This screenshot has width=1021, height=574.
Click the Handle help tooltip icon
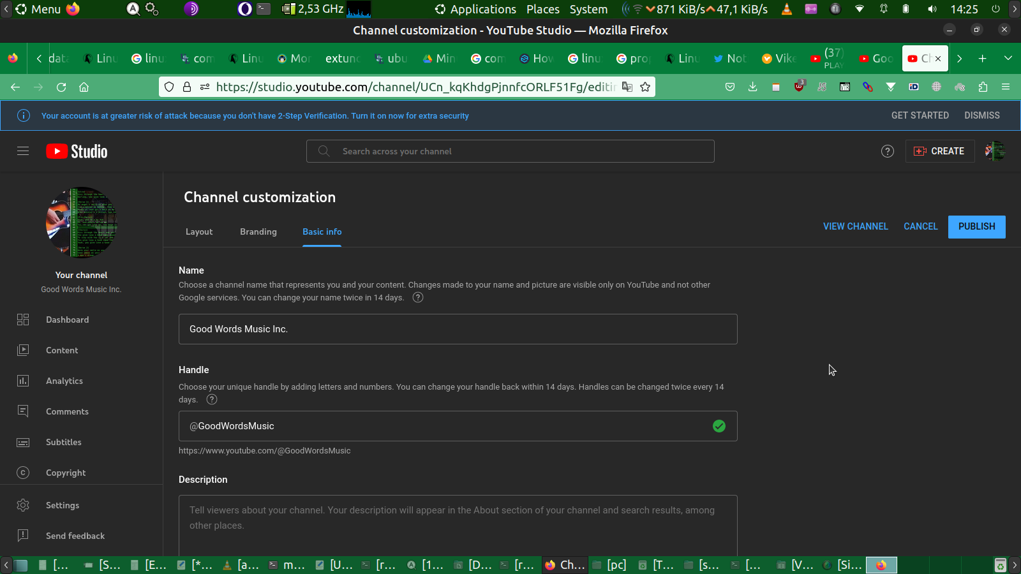click(212, 400)
